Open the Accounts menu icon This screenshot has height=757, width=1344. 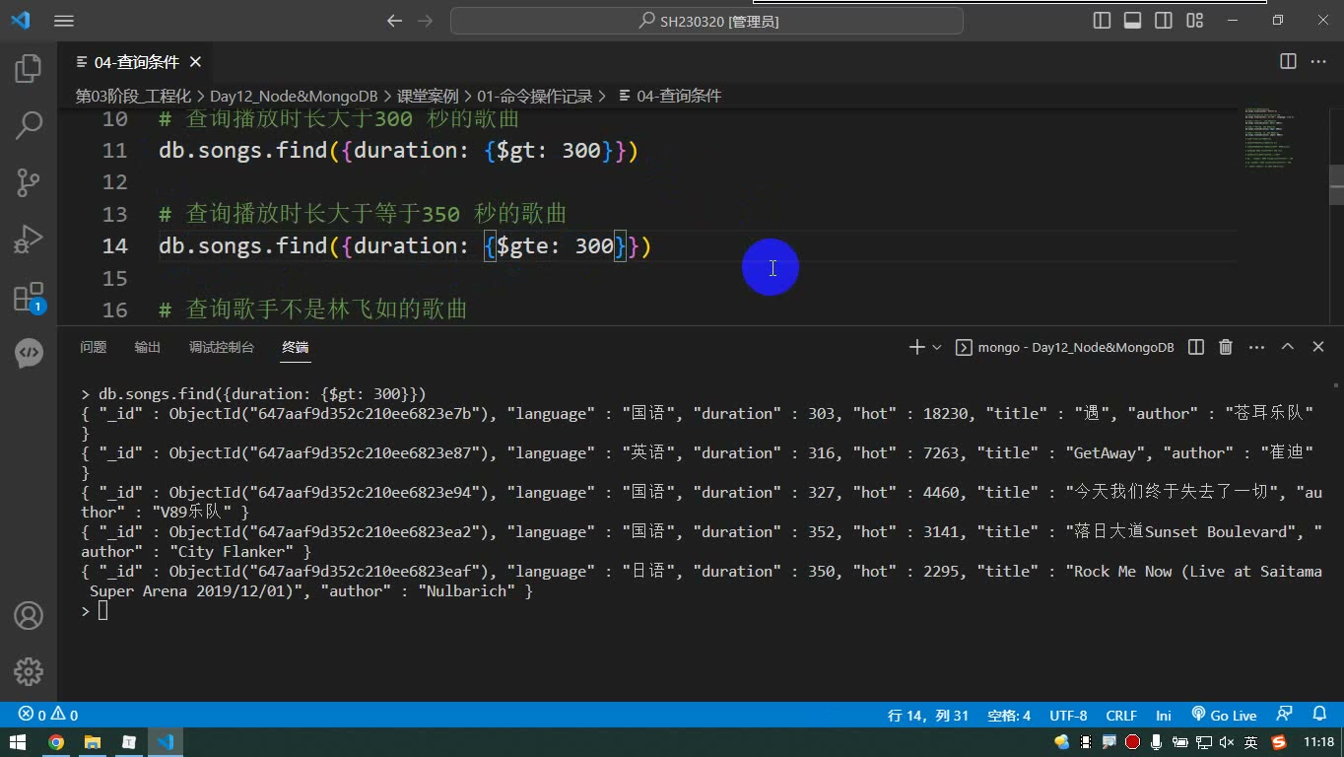pos(29,616)
